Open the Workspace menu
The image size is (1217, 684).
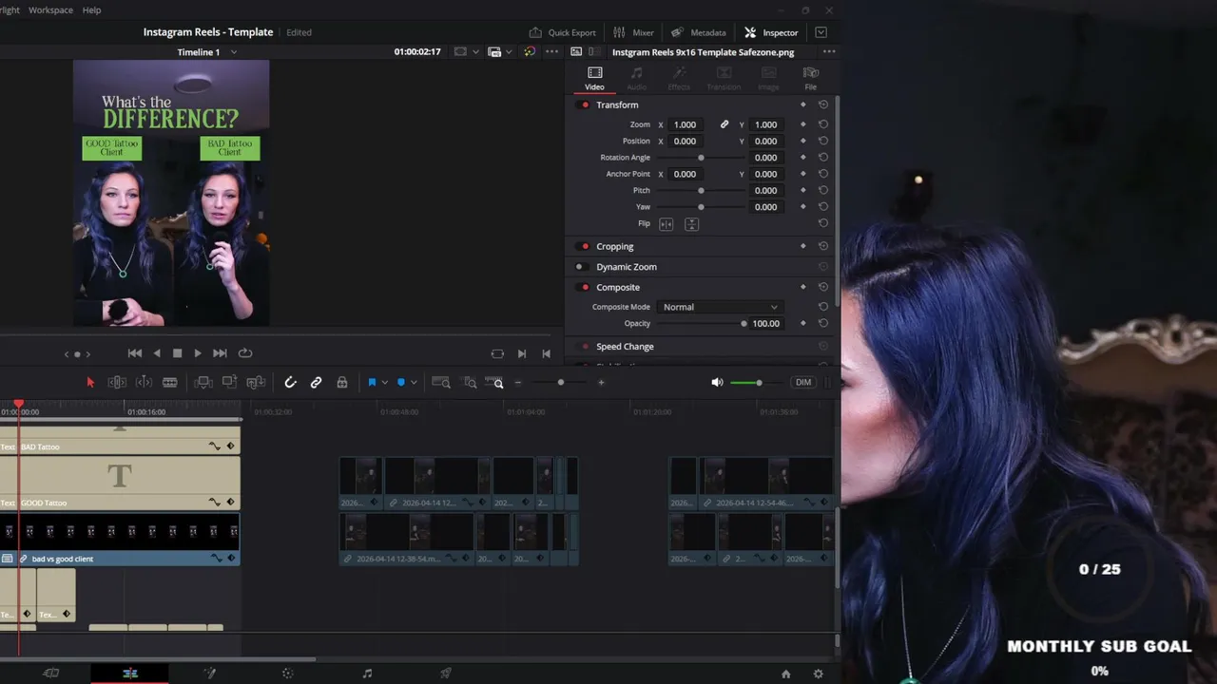[50, 9]
